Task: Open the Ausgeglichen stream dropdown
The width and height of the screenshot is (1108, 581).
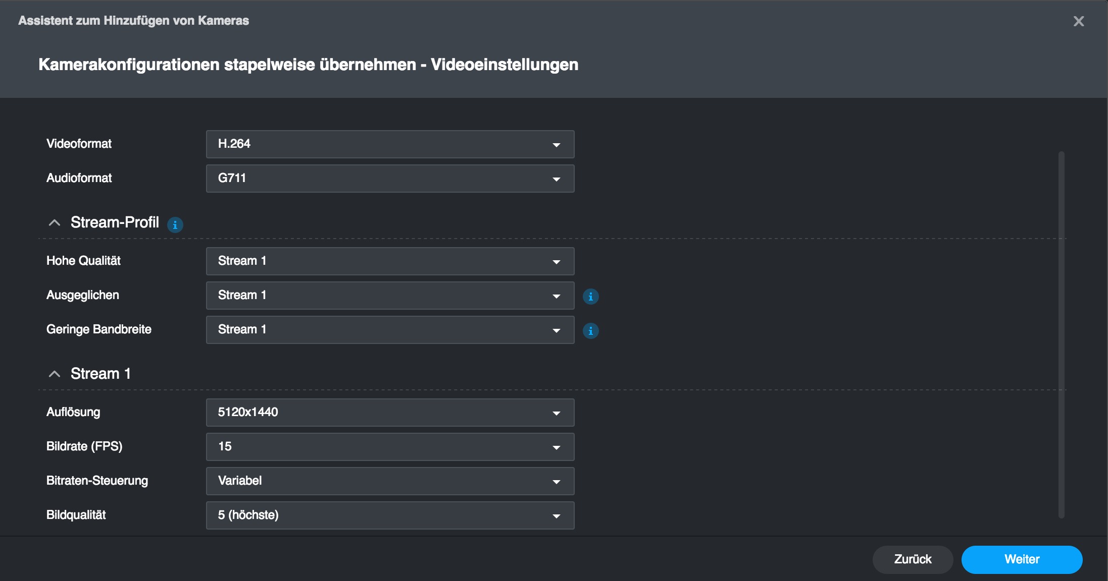Action: point(390,296)
